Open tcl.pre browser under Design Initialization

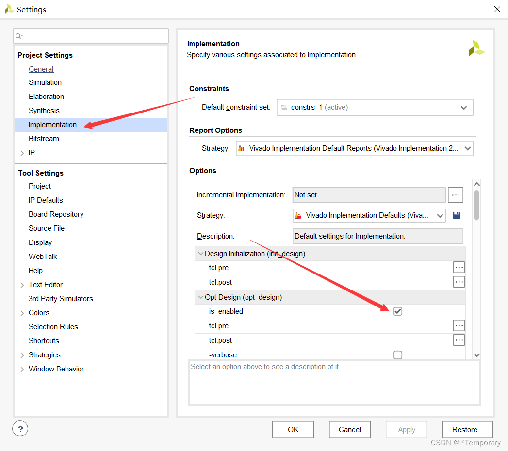(x=459, y=267)
